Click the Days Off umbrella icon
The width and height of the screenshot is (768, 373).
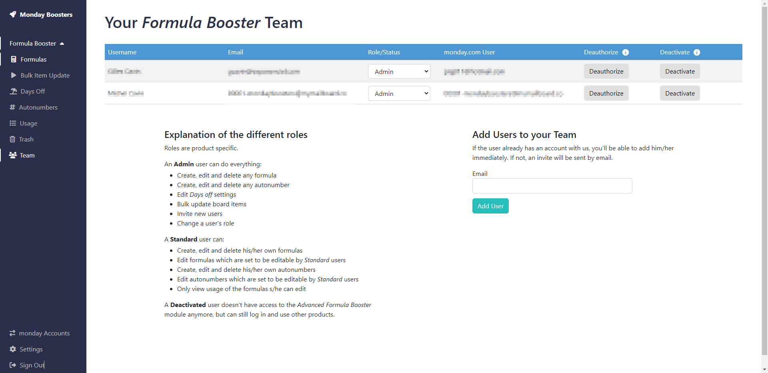point(14,91)
